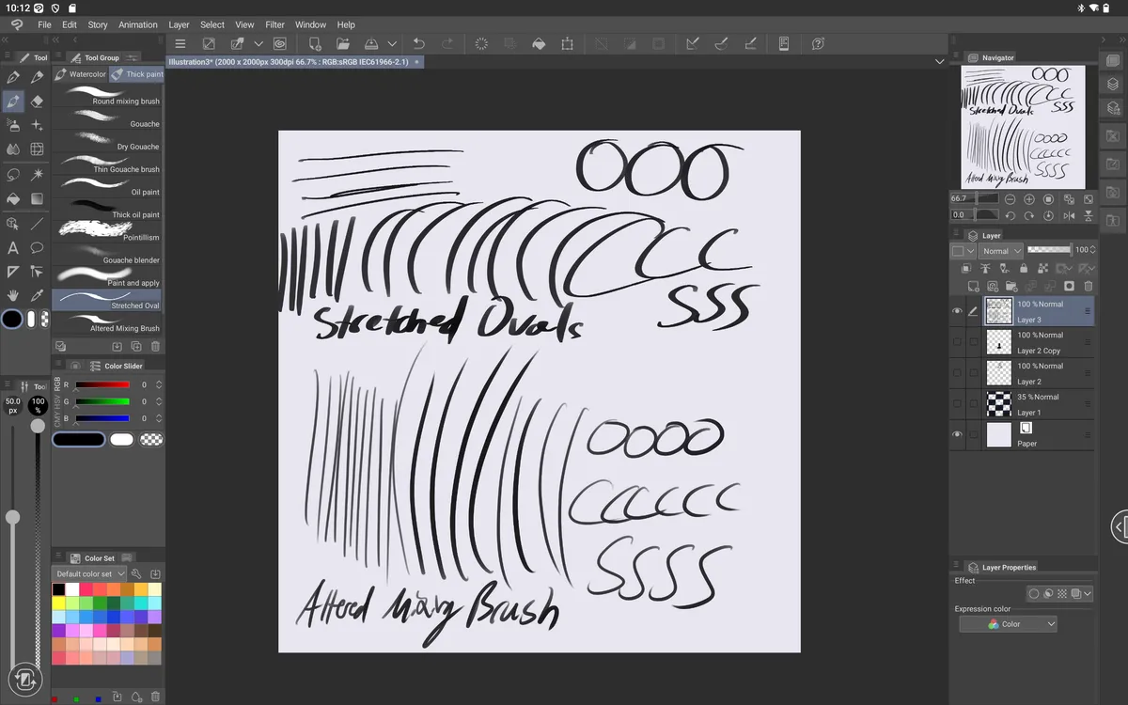Delete layer using the trash icon
Screen dimensions: 1128x705
[x=1089, y=286]
